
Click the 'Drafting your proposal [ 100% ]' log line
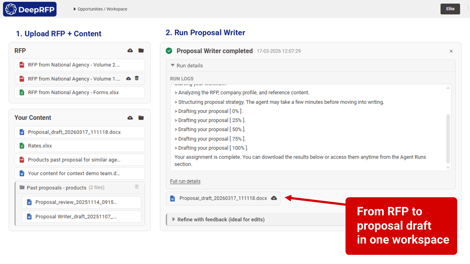(x=211, y=148)
